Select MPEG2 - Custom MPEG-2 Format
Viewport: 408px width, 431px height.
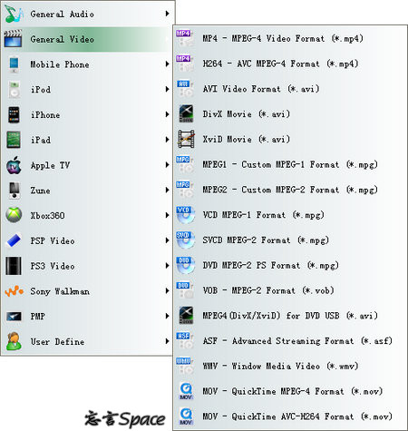(x=290, y=190)
